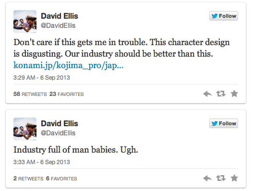Open the konami.jp/kojima_pro link
The width and height of the screenshot is (254, 191).
(x=68, y=66)
